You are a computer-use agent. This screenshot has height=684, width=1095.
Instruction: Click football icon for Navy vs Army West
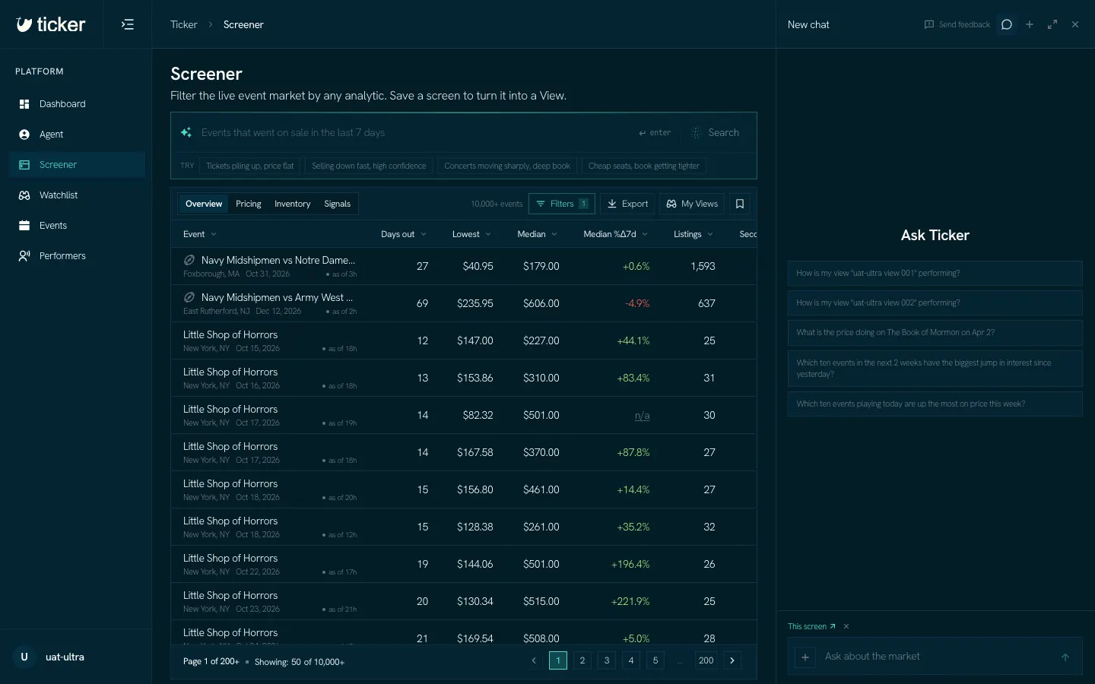[x=189, y=297]
